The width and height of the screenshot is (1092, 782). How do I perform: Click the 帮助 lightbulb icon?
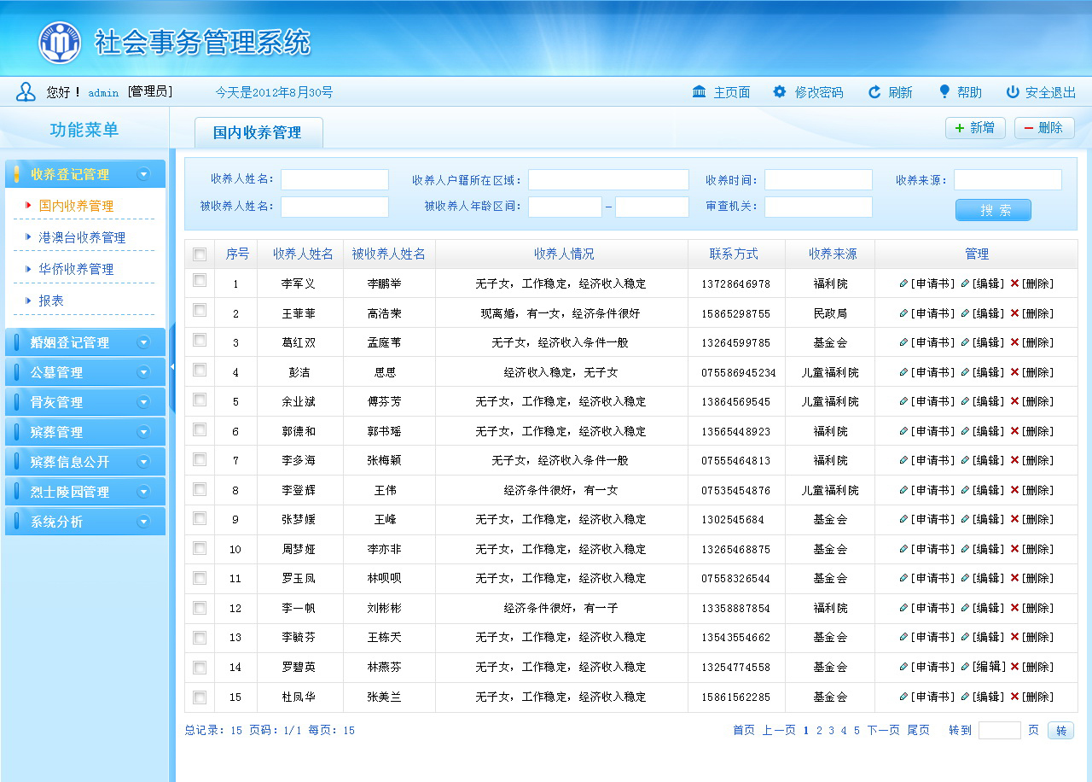coord(944,91)
